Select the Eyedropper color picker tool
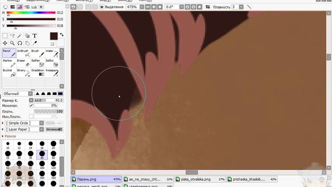The width and height of the screenshot is (332, 187). 35,43
